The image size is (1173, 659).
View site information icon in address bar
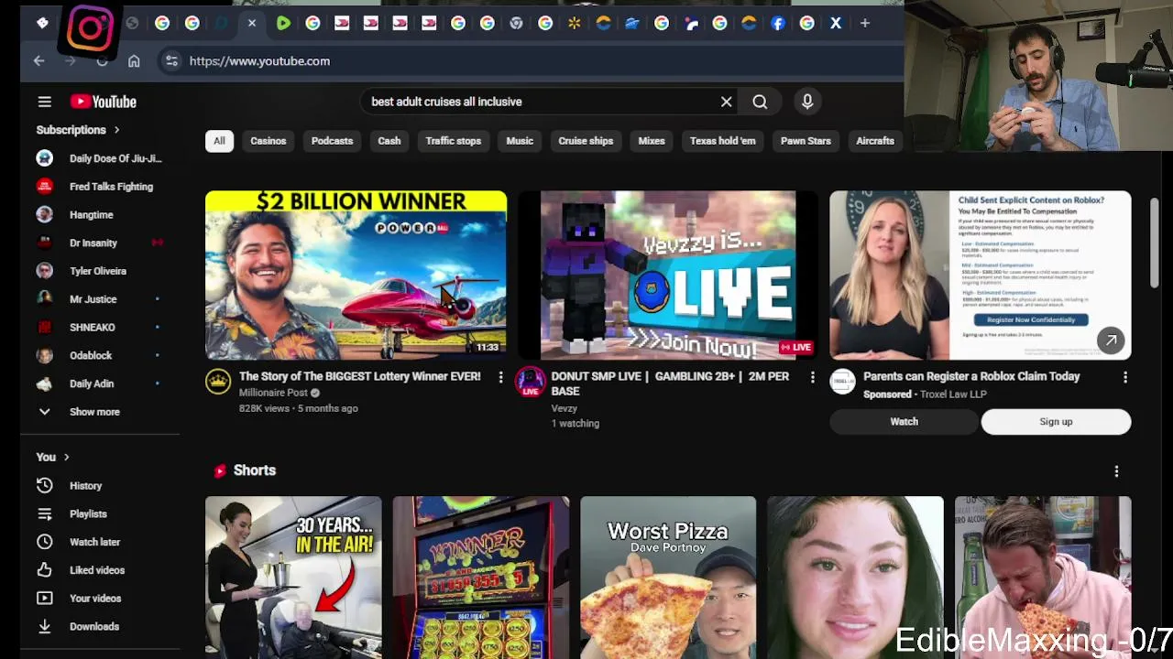[x=170, y=60]
